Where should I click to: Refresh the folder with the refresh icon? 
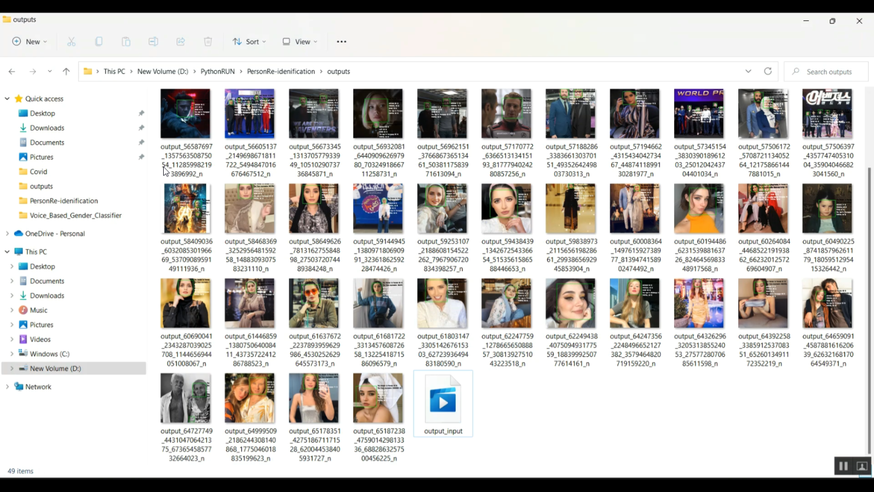tap(768, 71)
